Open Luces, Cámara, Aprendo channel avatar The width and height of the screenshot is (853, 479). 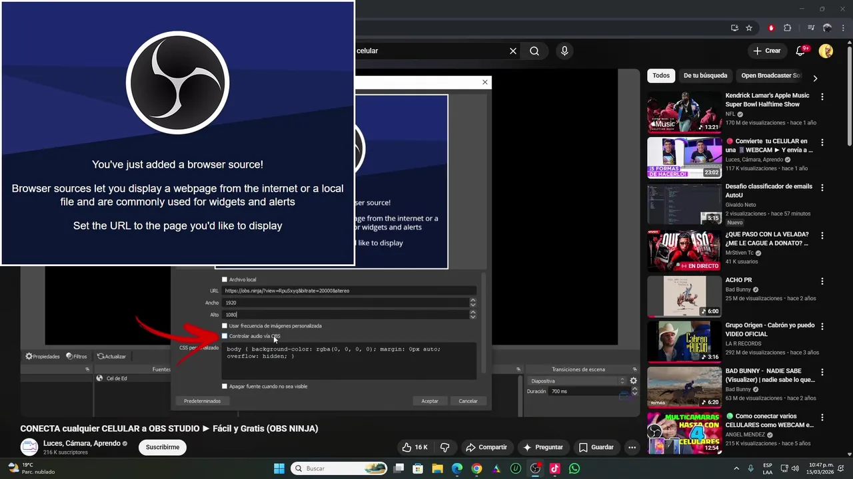coord(29,447)
